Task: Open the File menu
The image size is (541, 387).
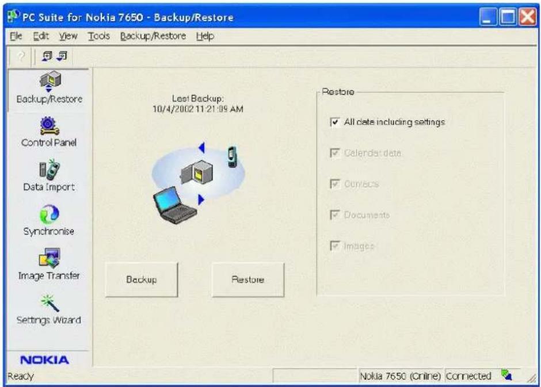Action: coord(16,36)
